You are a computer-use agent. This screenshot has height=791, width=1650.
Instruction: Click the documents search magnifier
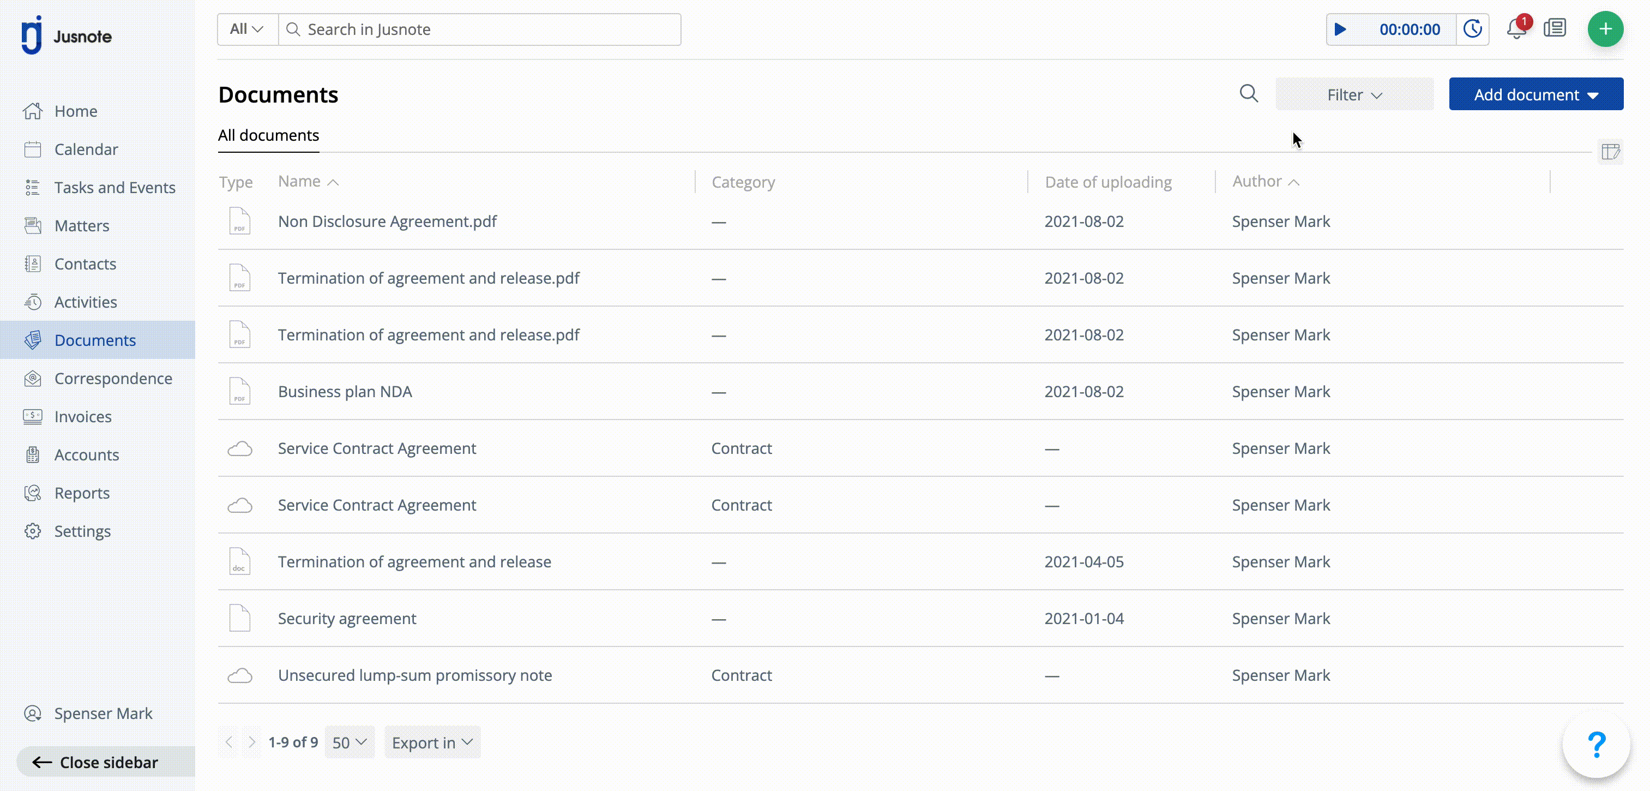click(x=1248, y=94)
